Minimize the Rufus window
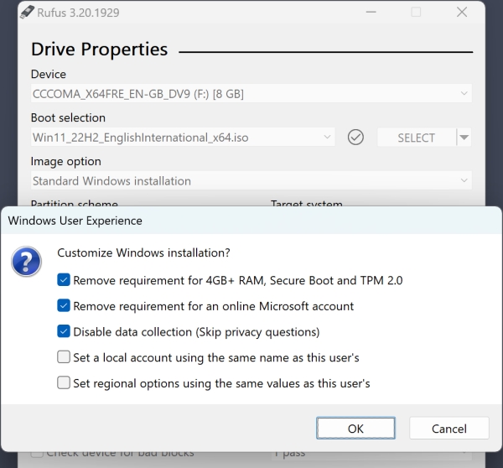The width and height of the screenshot is (503, 468). click(371, 13)
